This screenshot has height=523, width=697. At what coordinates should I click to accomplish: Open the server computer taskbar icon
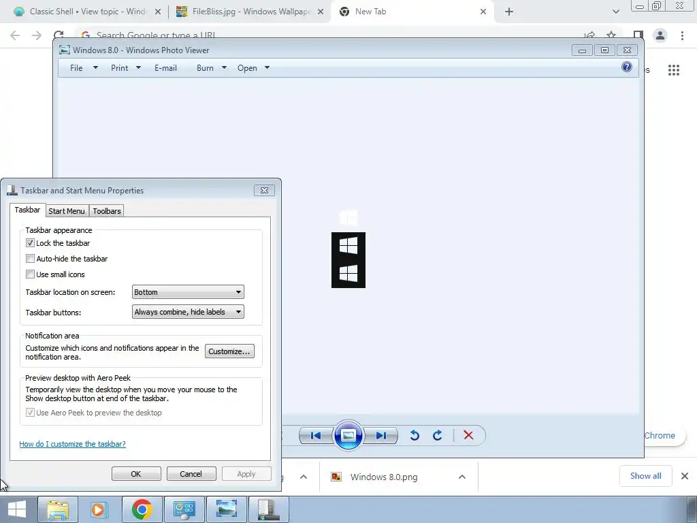[x=268, y=509]
